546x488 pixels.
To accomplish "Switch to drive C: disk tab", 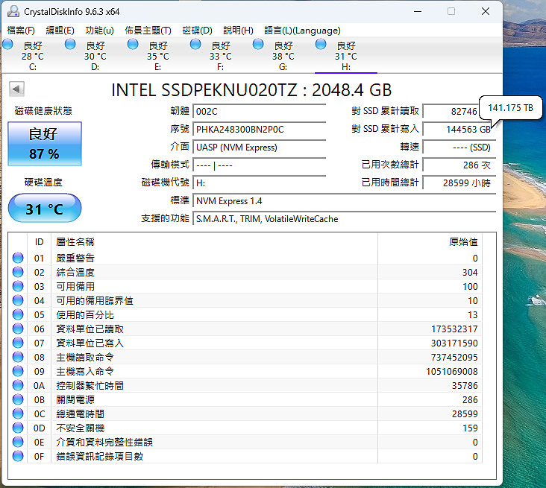I will [x=33, y=56].
